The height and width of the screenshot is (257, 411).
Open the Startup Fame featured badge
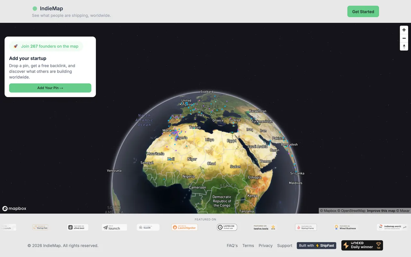coord(306,227)
